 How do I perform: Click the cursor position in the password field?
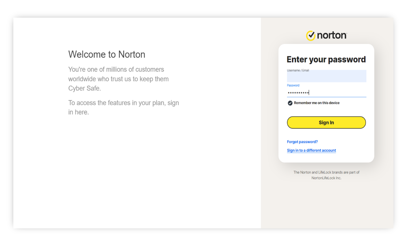coord(309,92)
